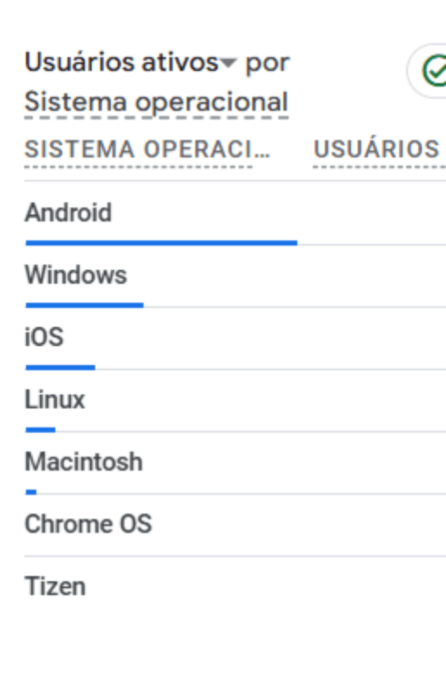Click the SISTEMA OPERACI... column header
The height and width of the screenshot is (673, 446).
(x=147, y=150)
